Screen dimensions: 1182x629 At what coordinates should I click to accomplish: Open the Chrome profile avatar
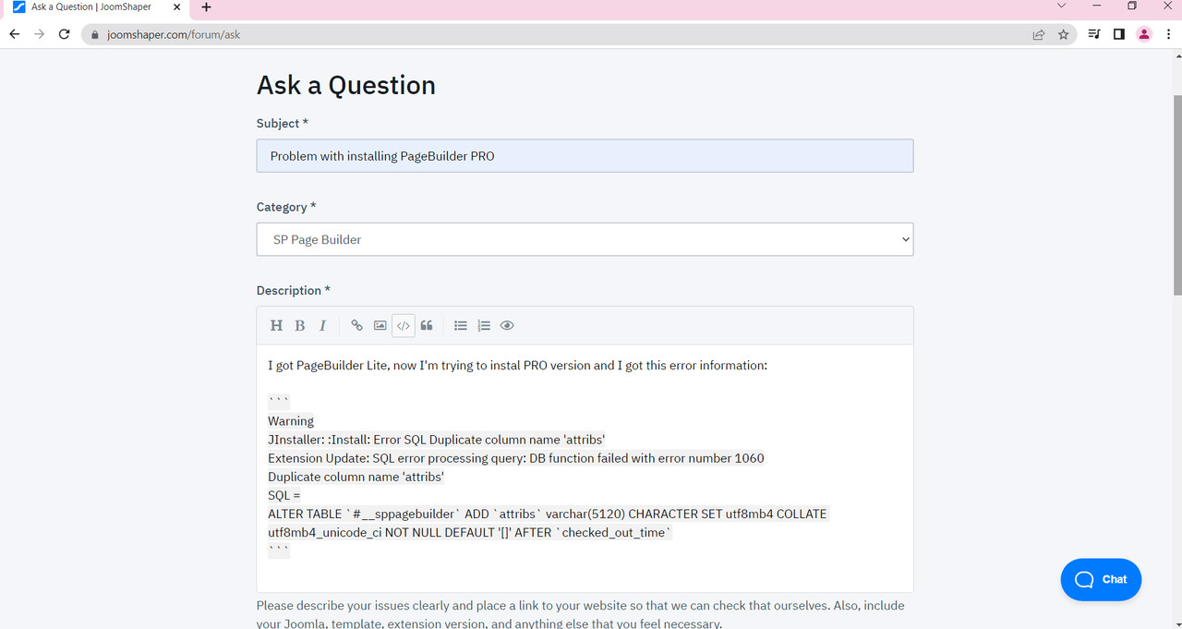tap(1144, 34)
